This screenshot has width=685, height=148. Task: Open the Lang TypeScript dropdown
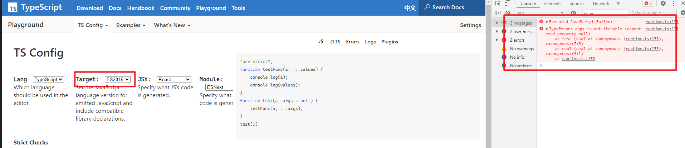click(48, 79)
